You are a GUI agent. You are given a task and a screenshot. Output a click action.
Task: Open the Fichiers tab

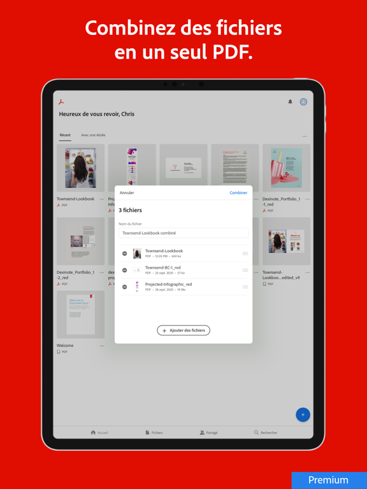point(154,432)
